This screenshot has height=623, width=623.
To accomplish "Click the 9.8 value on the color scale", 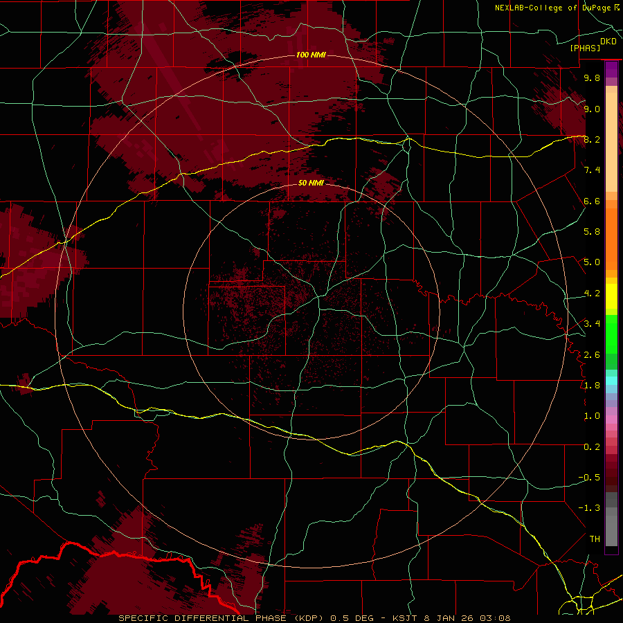I will [x=592, y=78].
